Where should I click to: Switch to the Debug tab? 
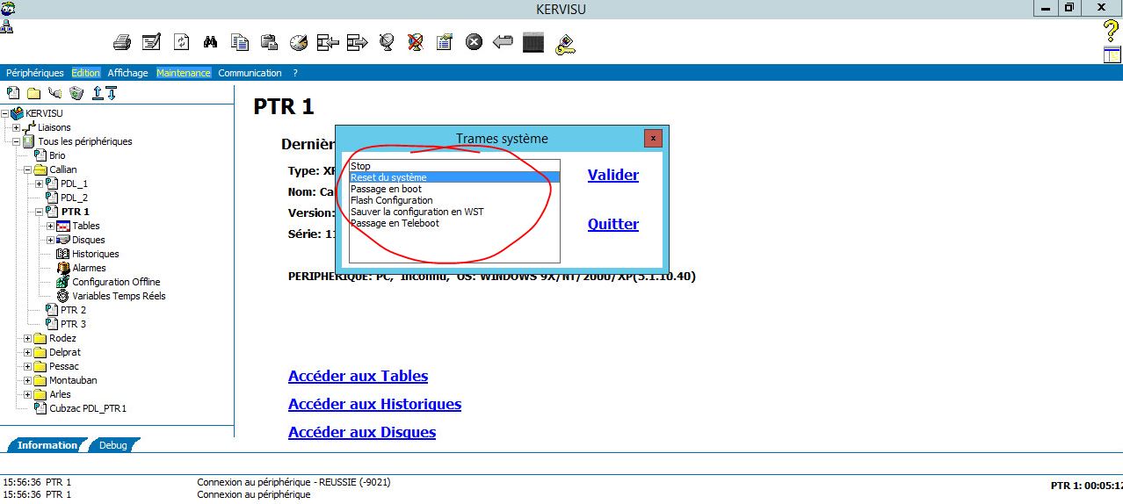pos(112,445)
